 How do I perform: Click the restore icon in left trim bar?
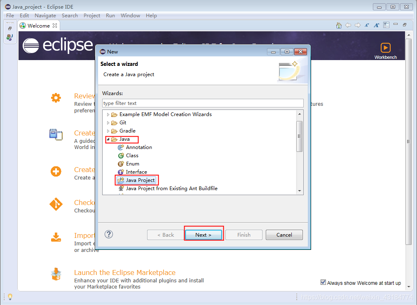10,28
